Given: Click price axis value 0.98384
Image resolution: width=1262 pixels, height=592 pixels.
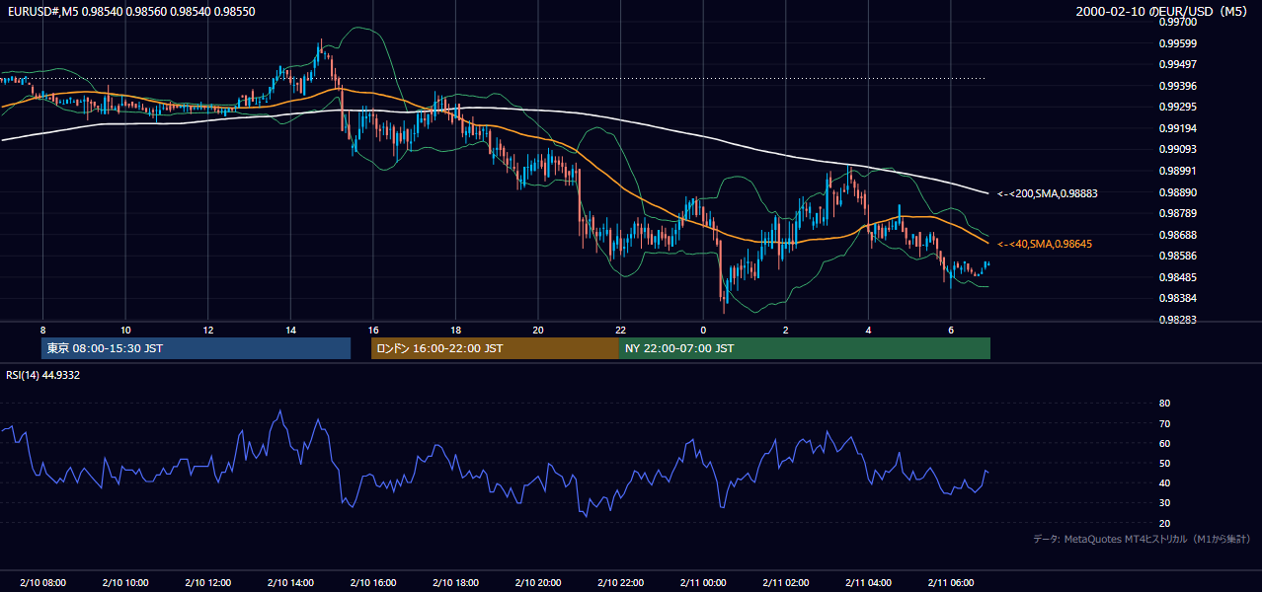Looking at the screenshot, I should 1177,298.
